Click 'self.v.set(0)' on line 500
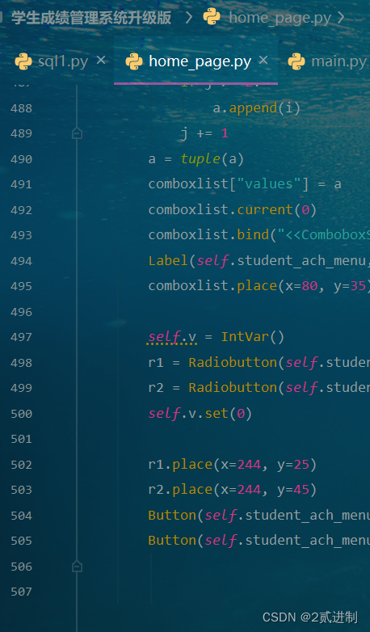 pyautogui.click(x=200, y=414)
